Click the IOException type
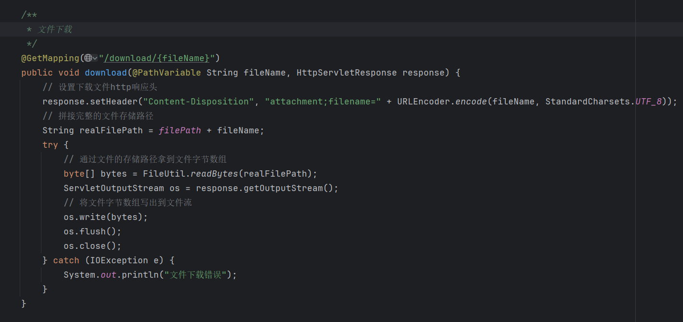This screenshot has width=683, height=322. pos(119,260)
